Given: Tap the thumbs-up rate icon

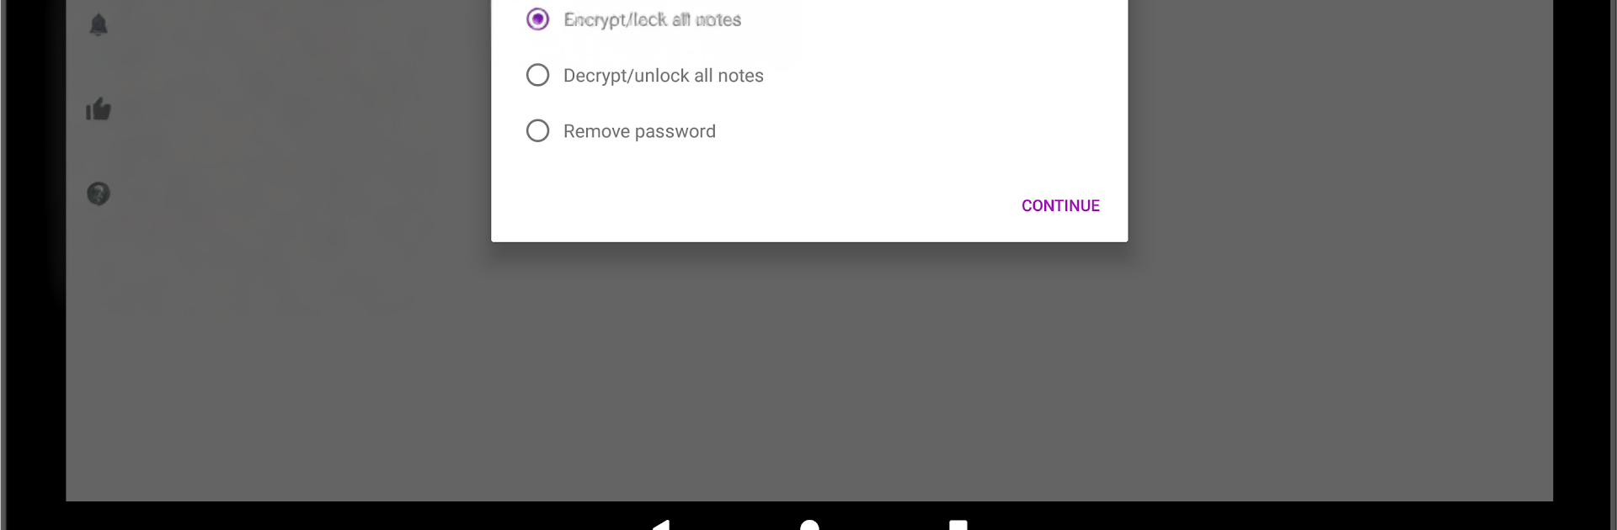Looking at the screenshot, I should (99, 109).
